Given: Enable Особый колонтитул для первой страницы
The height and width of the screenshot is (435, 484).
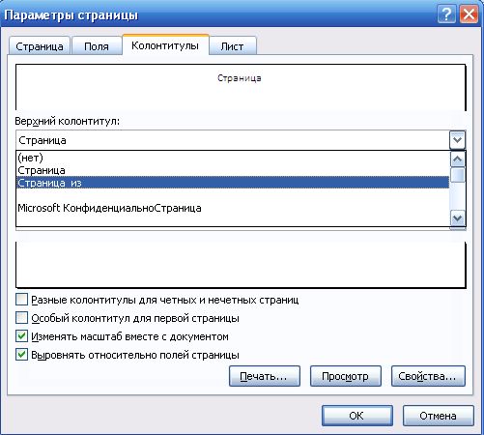Looking at the screenshot, I should click(x=21, y=318).
